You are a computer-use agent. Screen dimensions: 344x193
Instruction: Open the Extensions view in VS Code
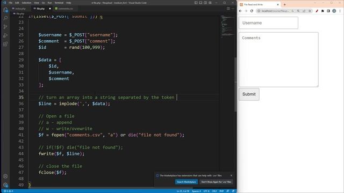[x=5, y=44]
